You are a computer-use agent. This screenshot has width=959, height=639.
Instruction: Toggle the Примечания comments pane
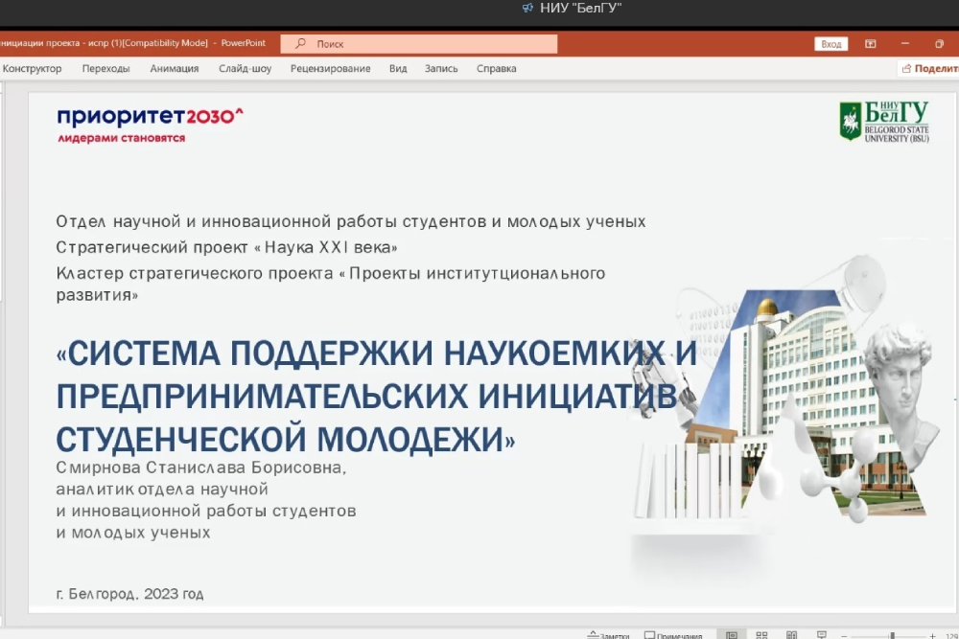coord(673,635)
